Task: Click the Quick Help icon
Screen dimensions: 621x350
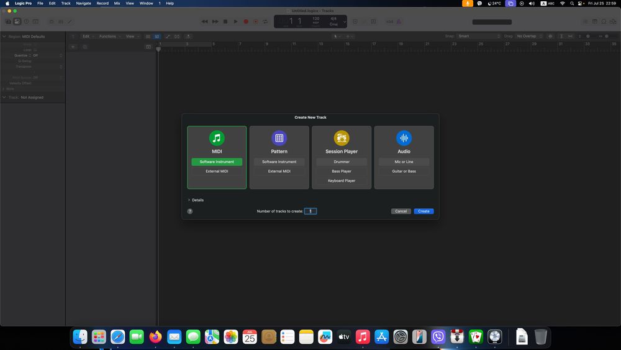Action: 27,21
